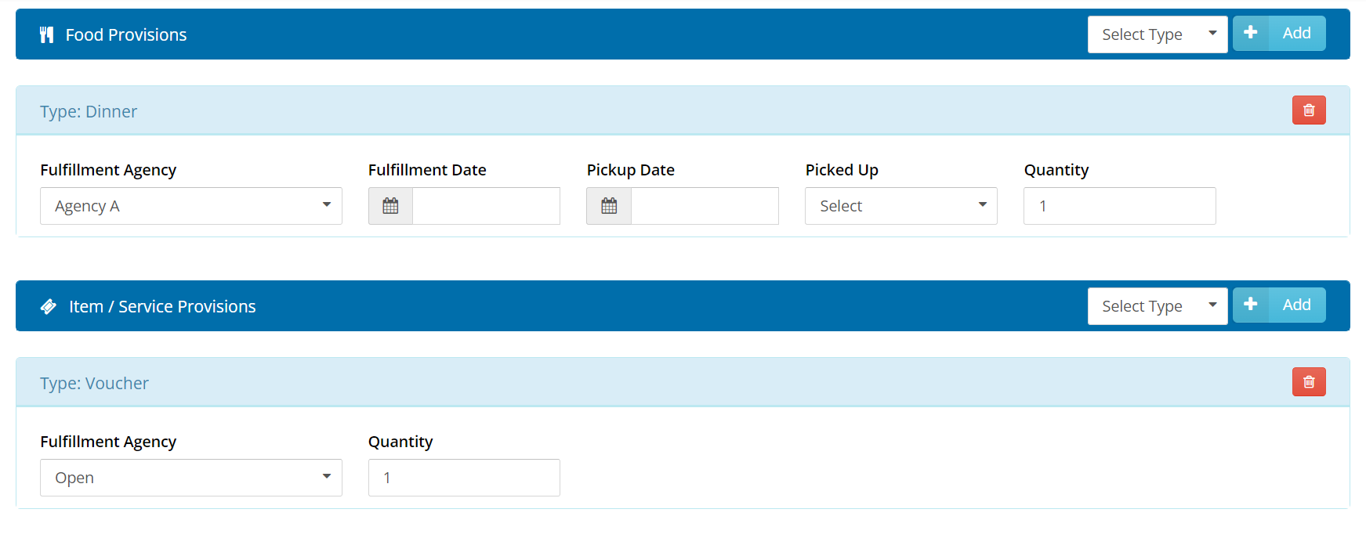Focus the Dinner Quantity input field

[1119, 206]
